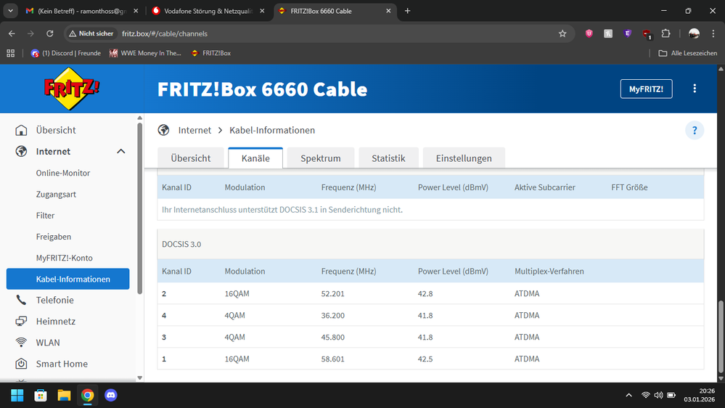This screenshot has width=725, height=408.
Task: Open the FRITZ!Box bookmark
Action: [x=211, y=53]
